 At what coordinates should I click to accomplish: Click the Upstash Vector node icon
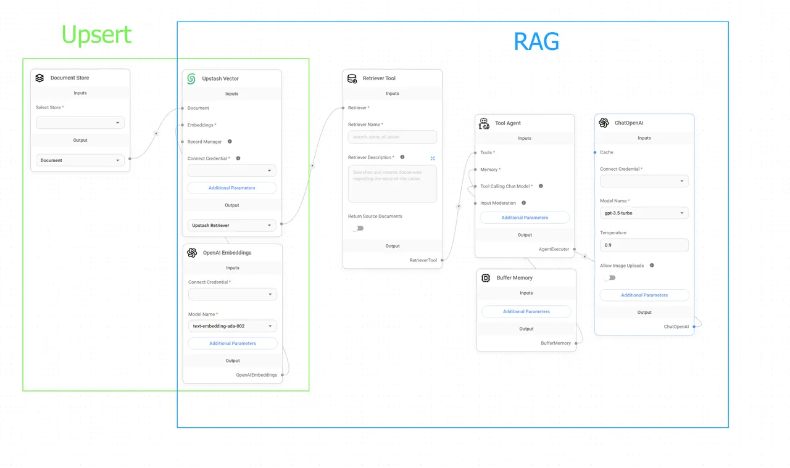pos(191,78)
